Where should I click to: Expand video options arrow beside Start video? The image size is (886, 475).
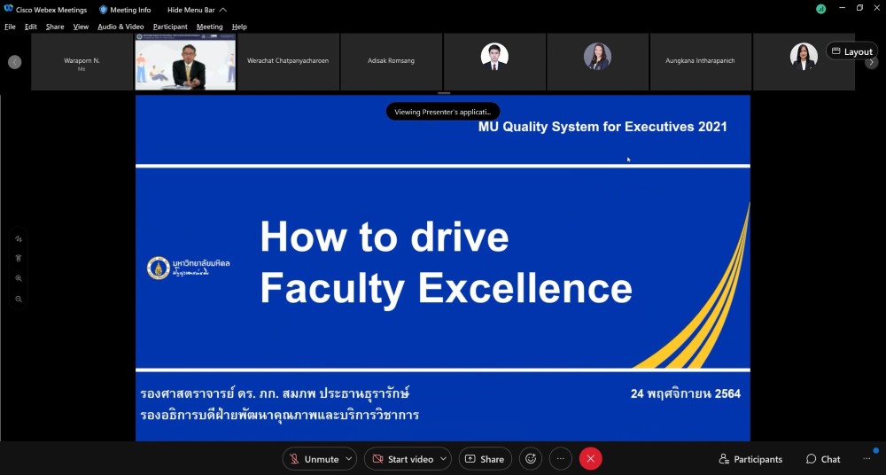(443, 459)
